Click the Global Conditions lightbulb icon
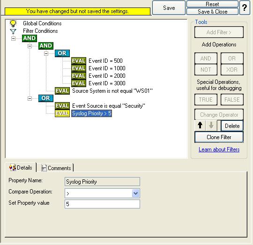253x245 pixels. [x=13, y=23]
